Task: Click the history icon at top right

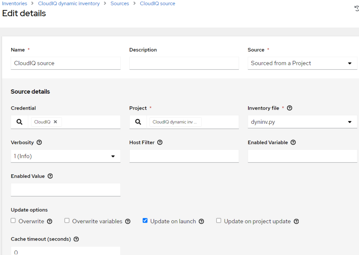Action: pyautogui.click(x=357, y=9)
